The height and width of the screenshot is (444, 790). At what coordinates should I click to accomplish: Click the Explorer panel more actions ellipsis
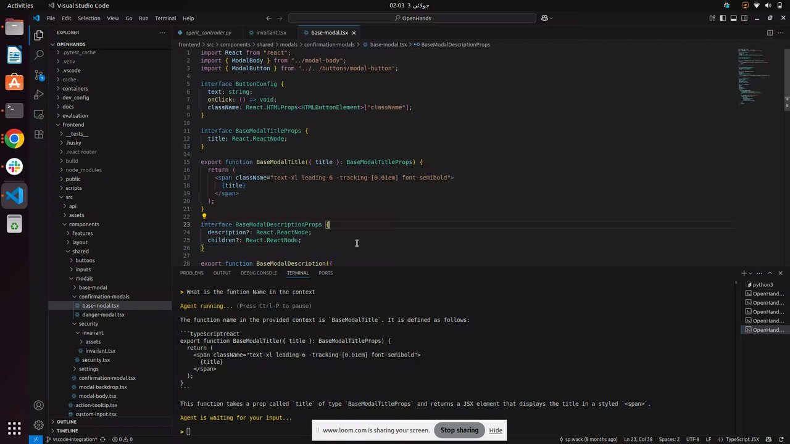(162, 33)
